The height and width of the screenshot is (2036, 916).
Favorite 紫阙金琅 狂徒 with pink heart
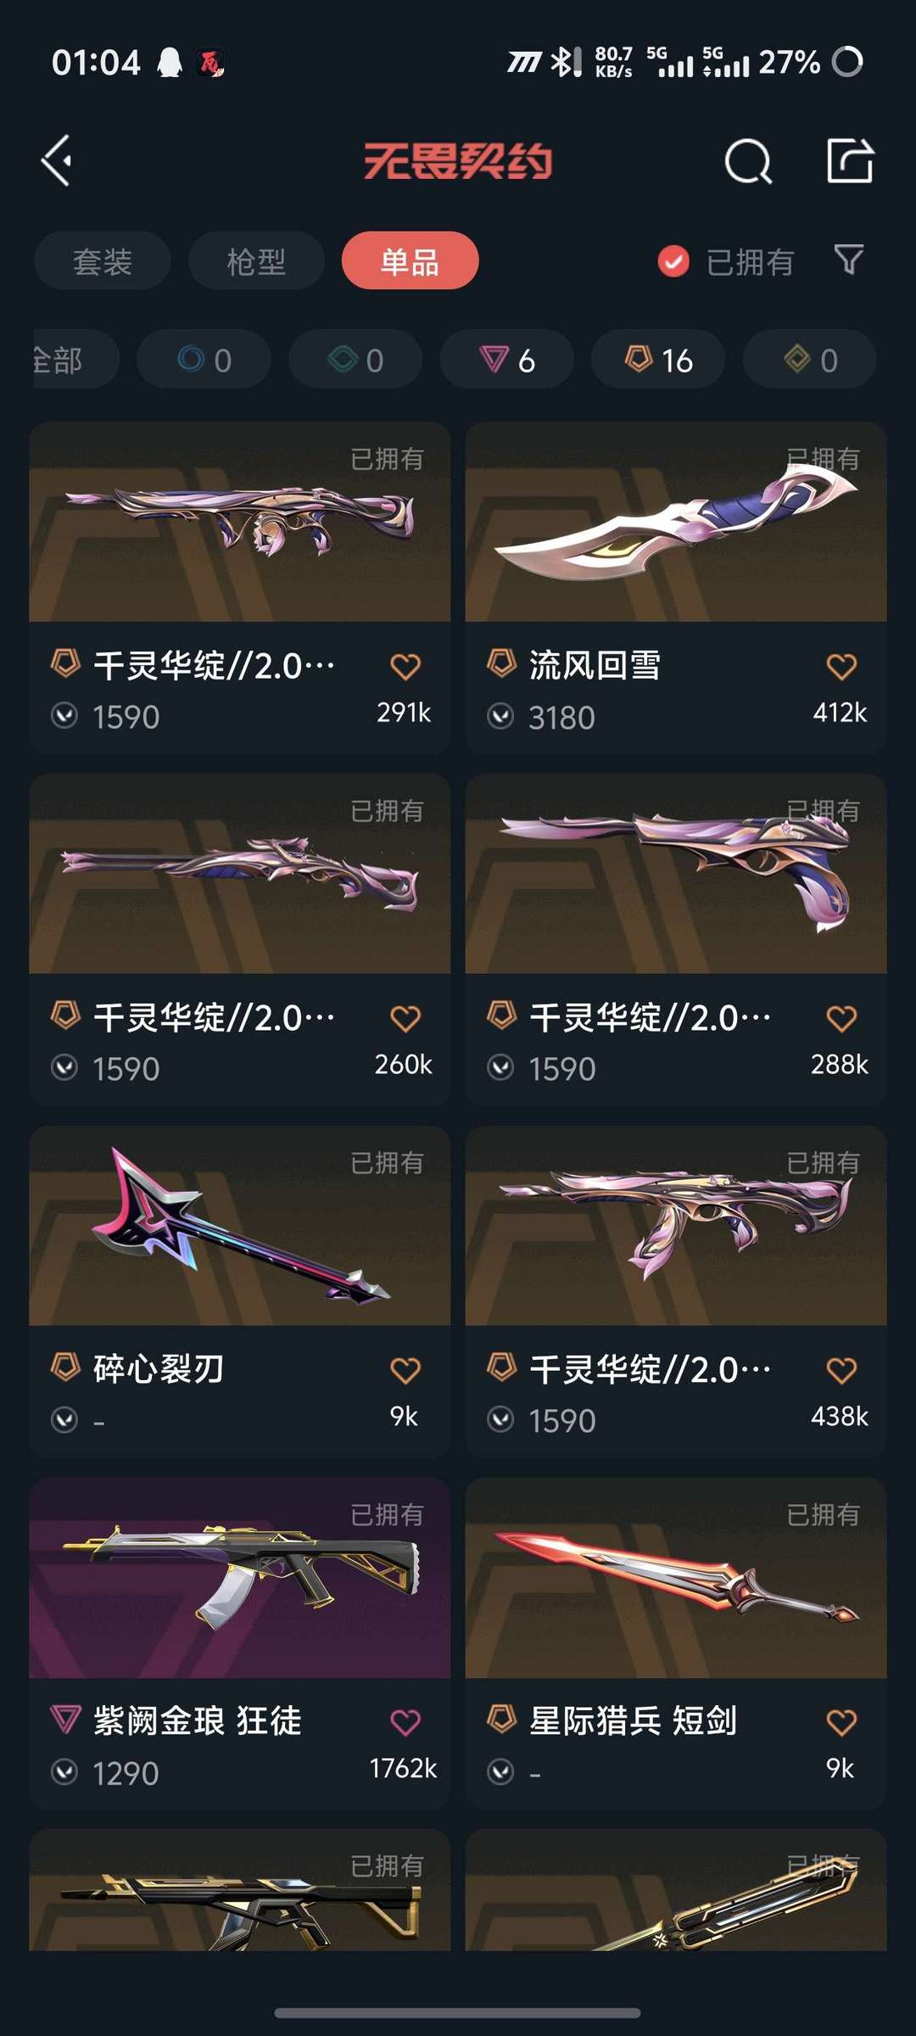pos(405,1723)
